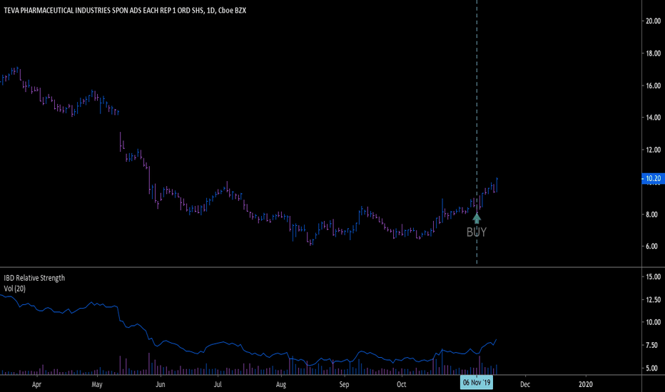Click the 5.00 indicator scale value
The width and height of the screenshot is (665, 392).
[x=652, y=368]
